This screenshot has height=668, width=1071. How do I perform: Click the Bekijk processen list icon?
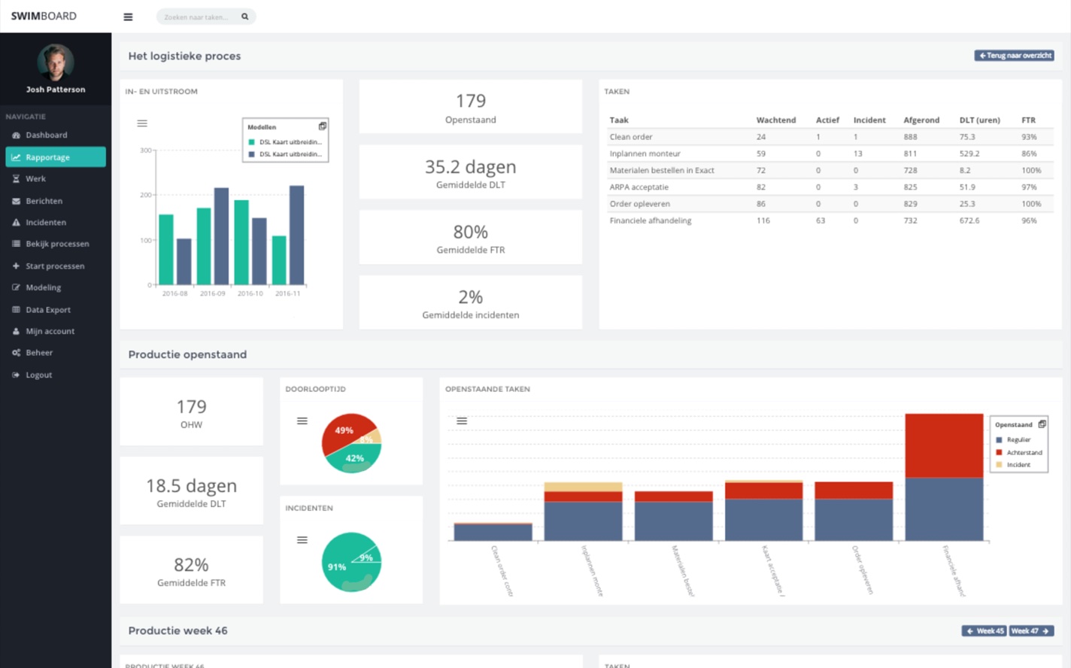16,244
